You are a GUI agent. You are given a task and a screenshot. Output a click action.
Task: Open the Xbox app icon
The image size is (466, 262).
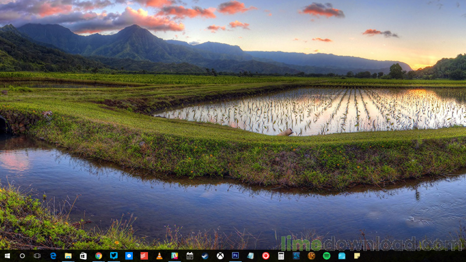pos(220,256)
